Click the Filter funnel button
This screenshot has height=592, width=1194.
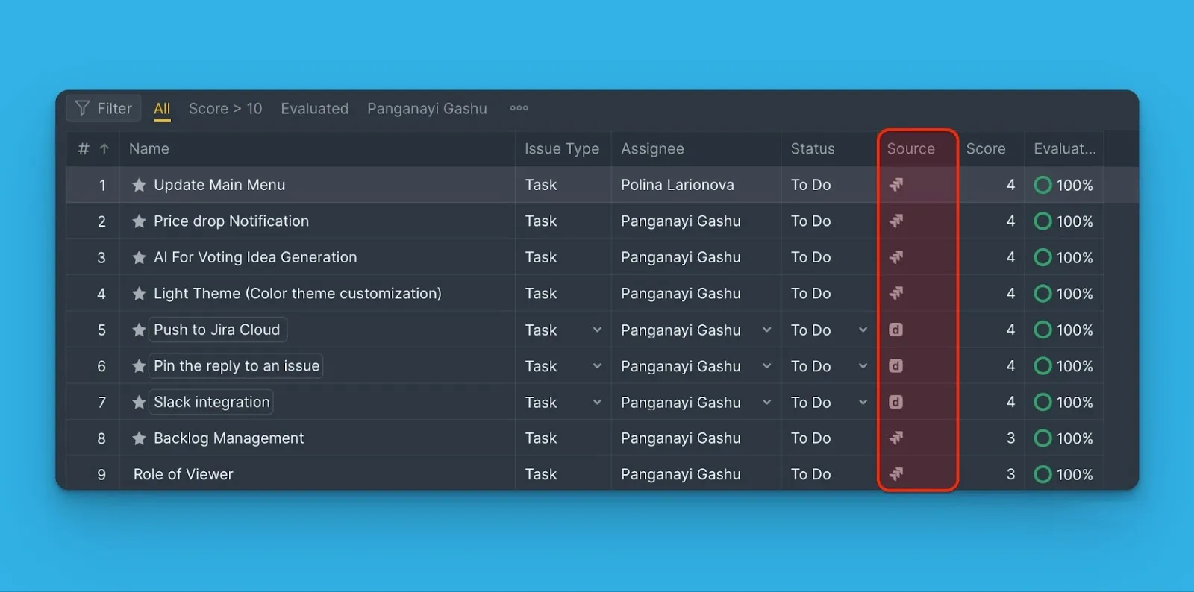pos(104,109)
